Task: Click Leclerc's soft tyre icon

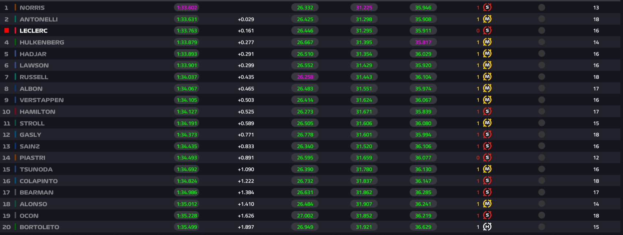Action: pyautogui.click(x=487, y=31)
